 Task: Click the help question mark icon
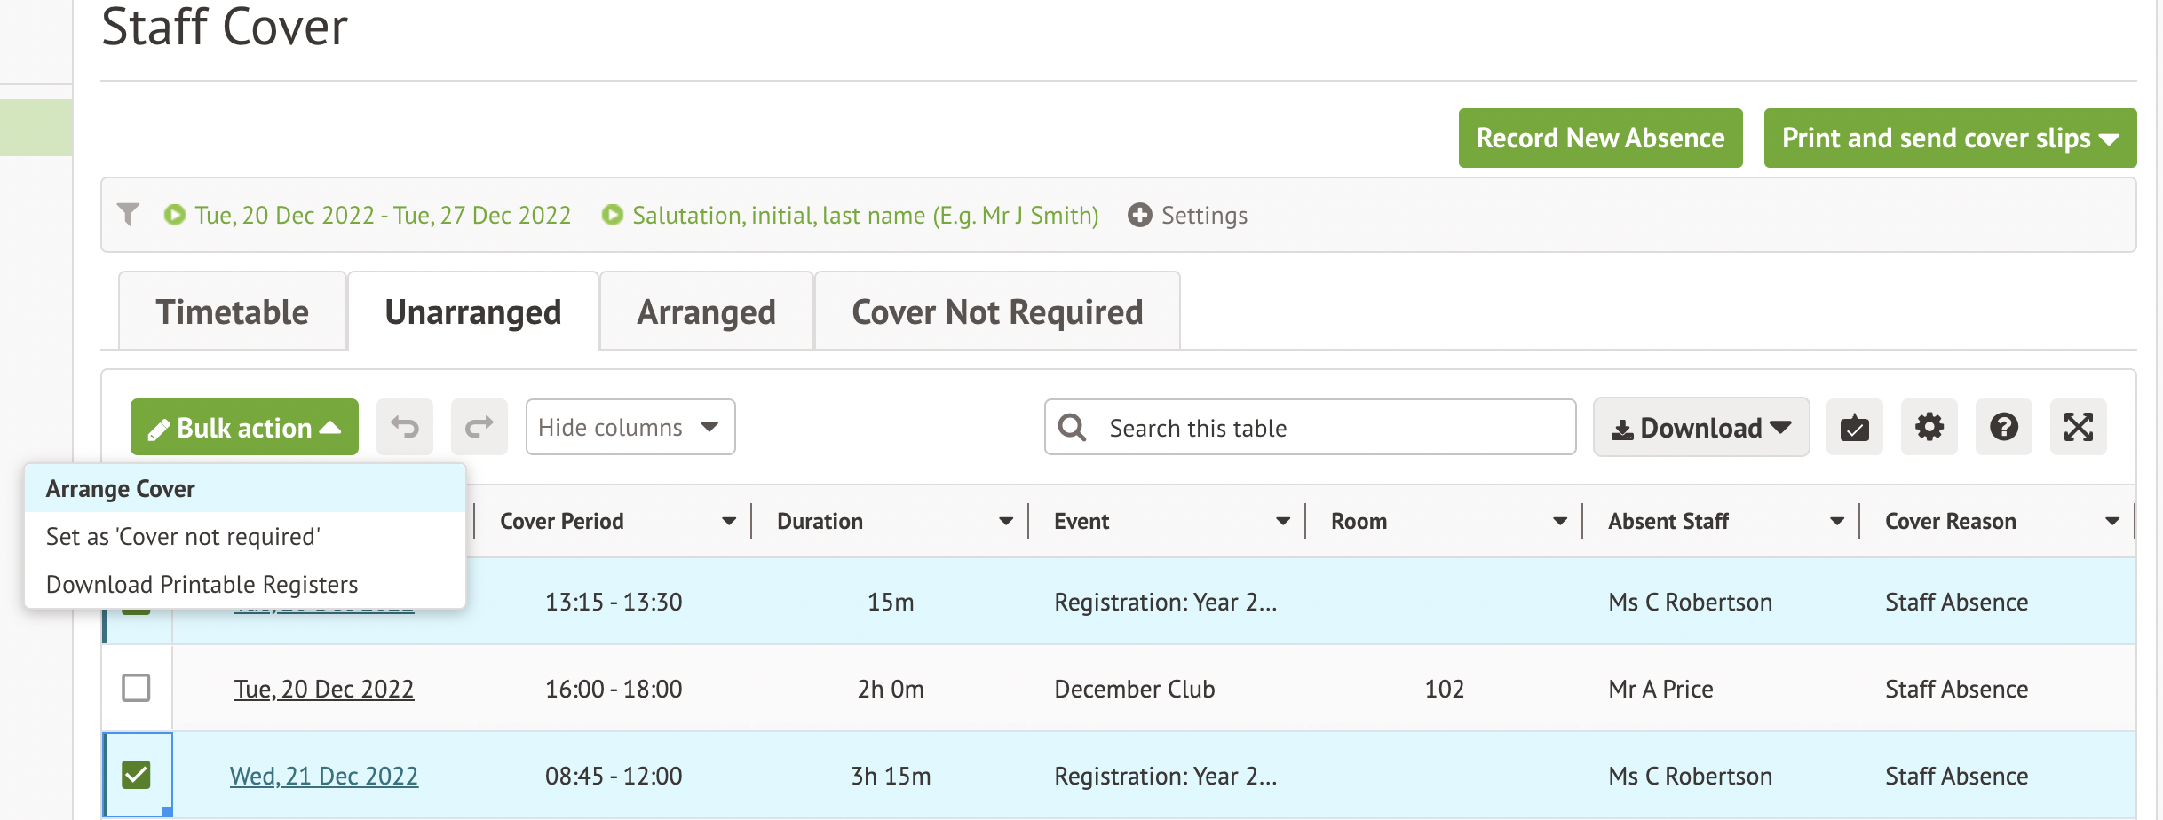point(2003,428)
